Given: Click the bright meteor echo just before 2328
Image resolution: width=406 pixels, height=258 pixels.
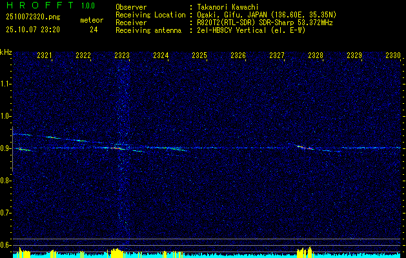Looking at the screenshot, I should 305,148.
